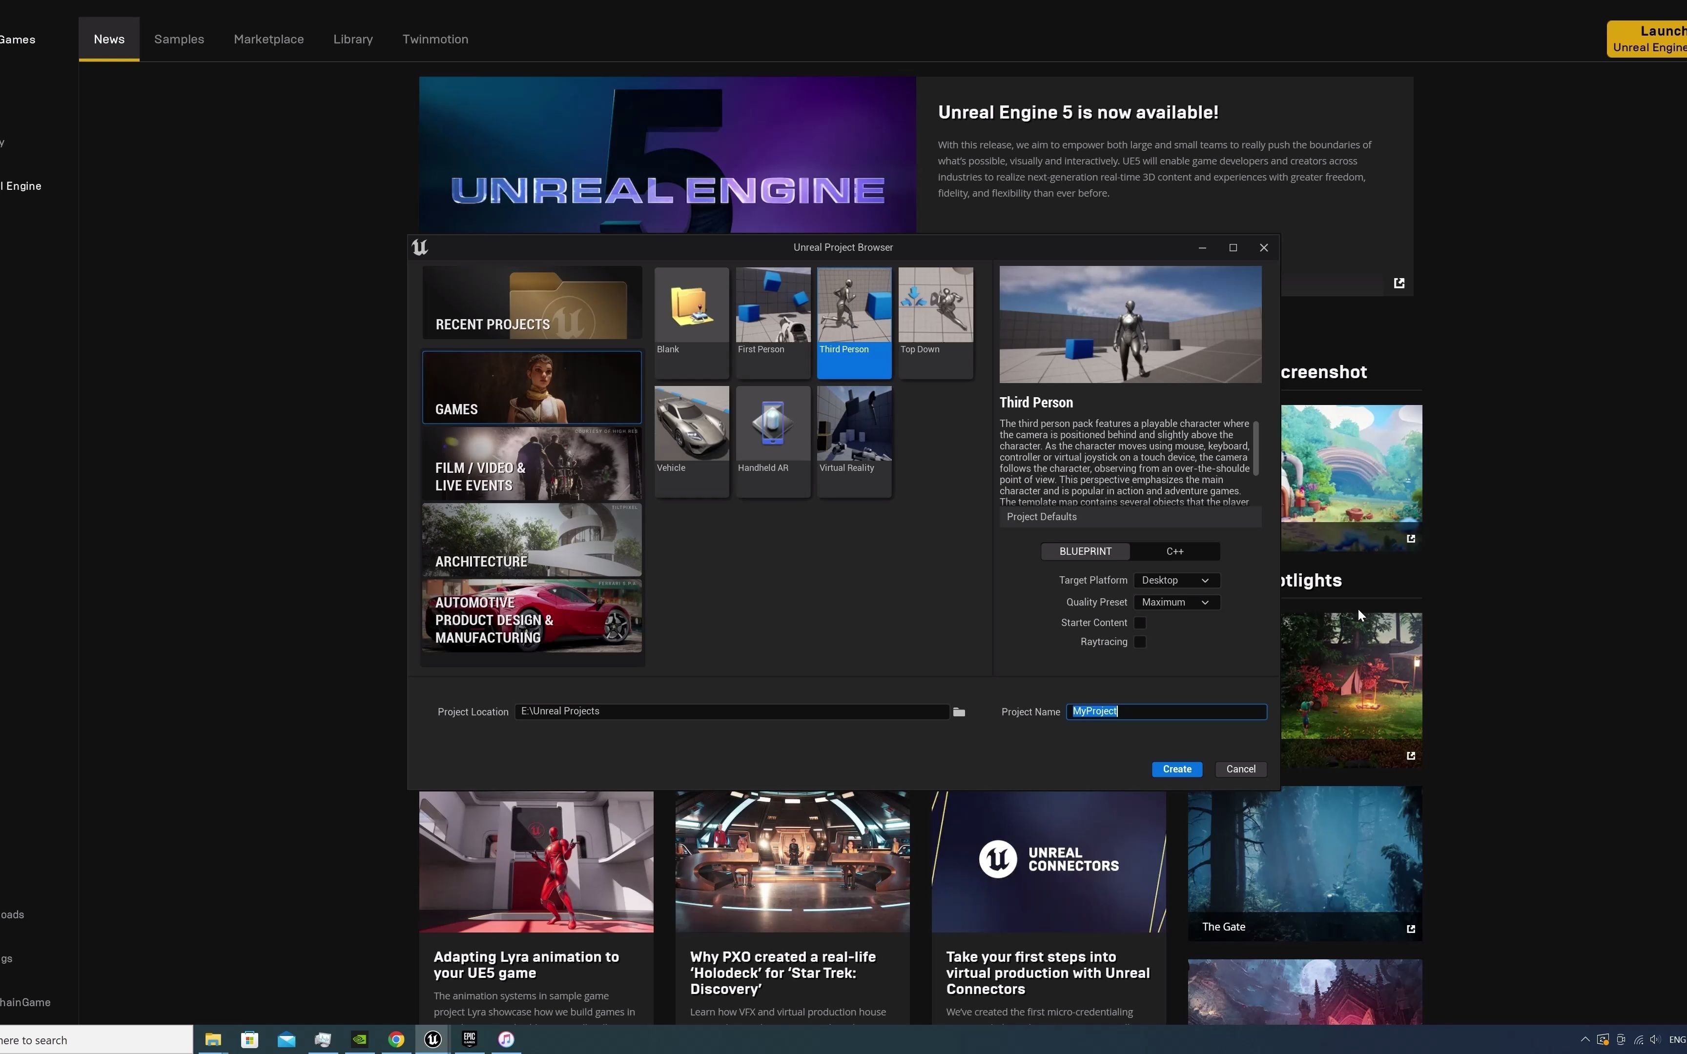This screenshot has width=1687, height=1054.
Task: Open Google Chrome from the taskbar
Action: coord(396,1039)
